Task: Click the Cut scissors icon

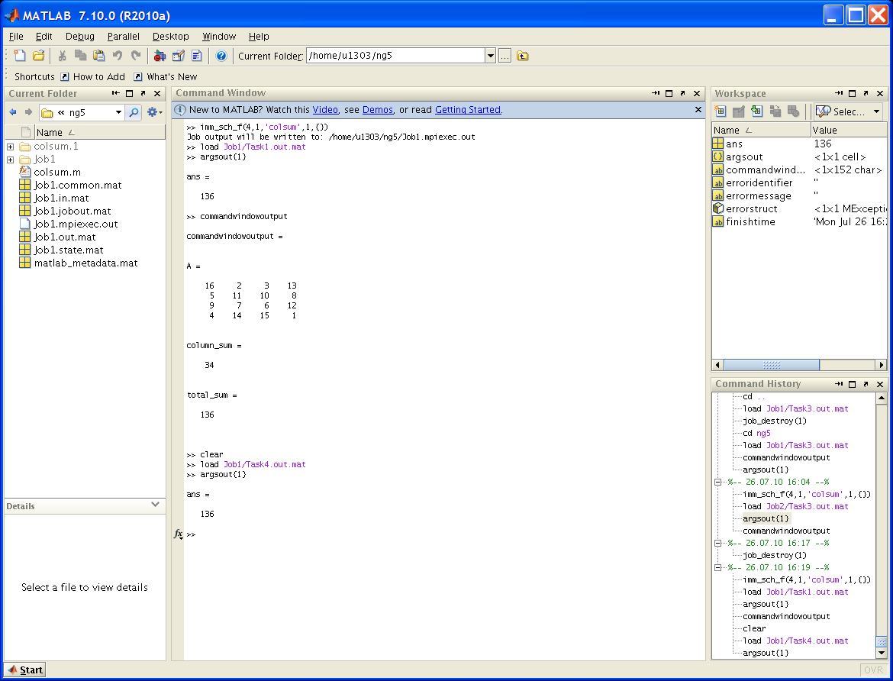Action: coord(62,55)
